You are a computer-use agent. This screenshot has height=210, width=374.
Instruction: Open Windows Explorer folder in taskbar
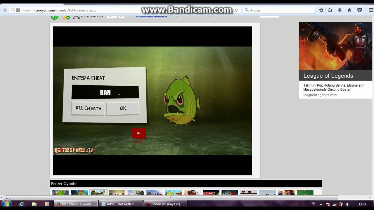[34, 204]
